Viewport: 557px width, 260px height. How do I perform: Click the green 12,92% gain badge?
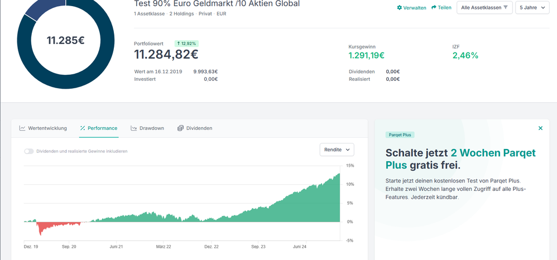186,44
